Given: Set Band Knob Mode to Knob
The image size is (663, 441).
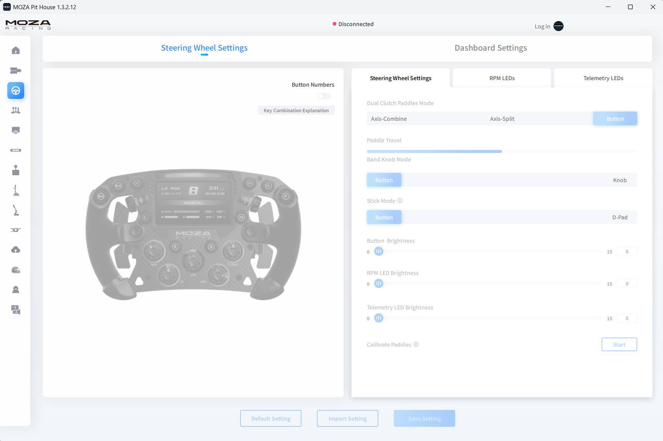Looking at the screenshot, I should (619, 180).
